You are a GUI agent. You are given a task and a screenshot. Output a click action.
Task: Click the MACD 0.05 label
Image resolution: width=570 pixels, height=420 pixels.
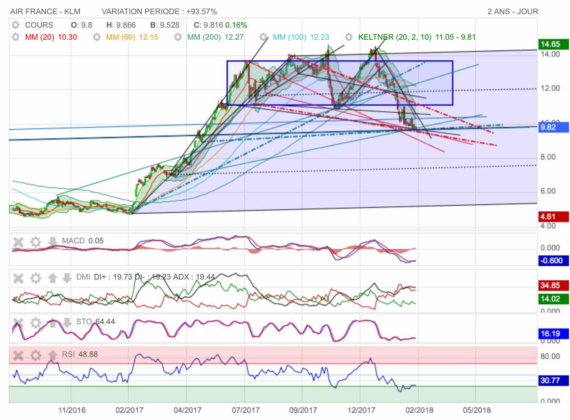(83, 241)
